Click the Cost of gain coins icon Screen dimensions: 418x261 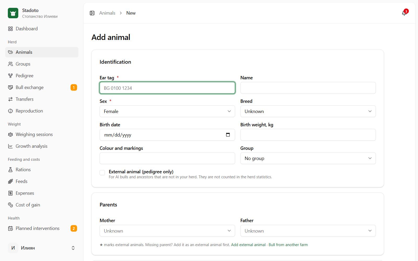pyautogui.click(x=10, y=205)
